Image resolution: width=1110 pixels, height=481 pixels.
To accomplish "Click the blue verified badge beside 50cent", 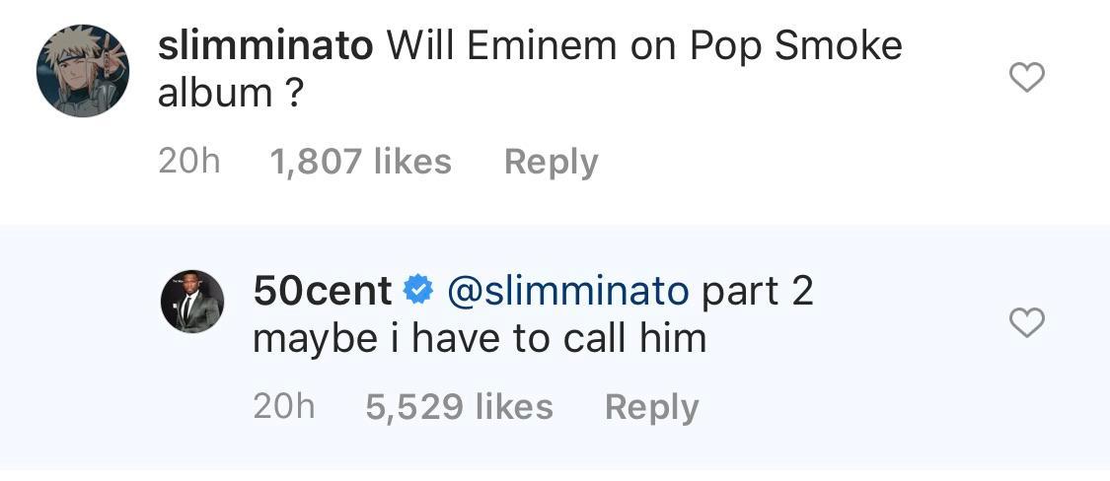I will point(418,291).
